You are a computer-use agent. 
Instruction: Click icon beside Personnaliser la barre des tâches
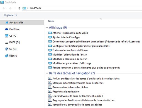[50, 87]
